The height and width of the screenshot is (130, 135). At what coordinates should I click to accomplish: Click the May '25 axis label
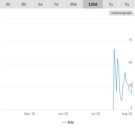(x=30, y=114)
